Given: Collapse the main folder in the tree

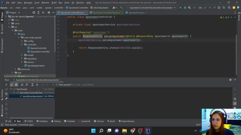Looking at the screenshot, I should [x=12, y=30].
